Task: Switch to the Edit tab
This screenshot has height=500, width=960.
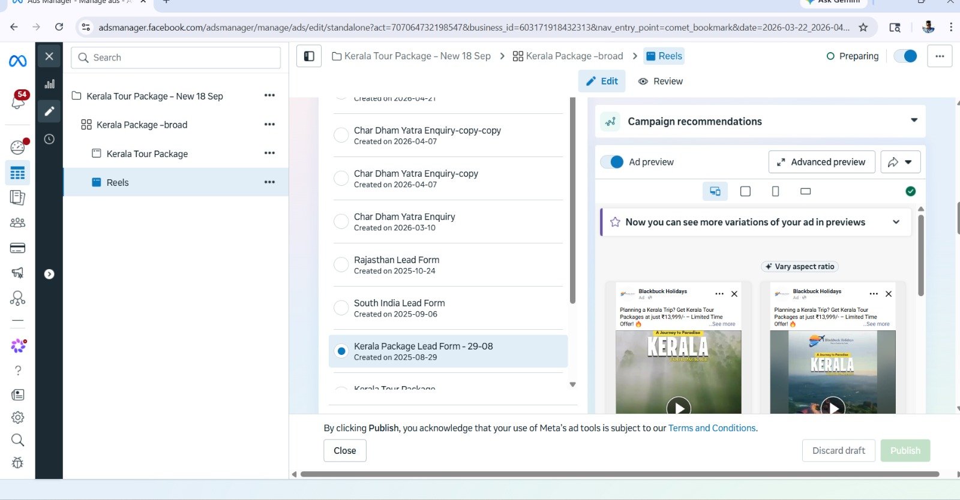Action: click(x=602, y=81)
